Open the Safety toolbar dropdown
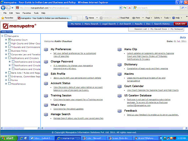 click(x=158, y=18)
